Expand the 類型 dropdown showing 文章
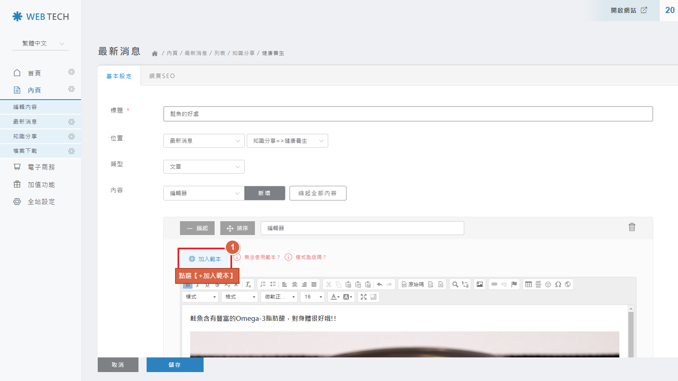 click(204, 167)
